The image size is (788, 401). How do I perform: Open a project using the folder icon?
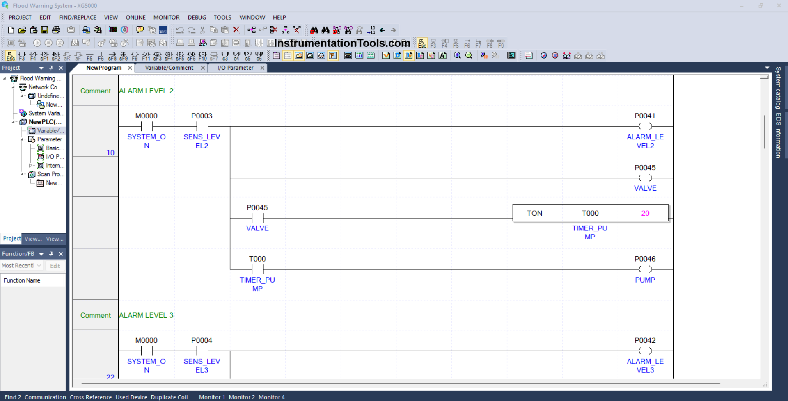click(x=22, y=30)
